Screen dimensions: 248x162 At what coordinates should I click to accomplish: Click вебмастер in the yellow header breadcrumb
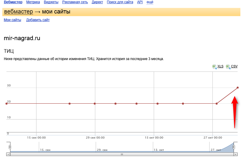point(18,11)
